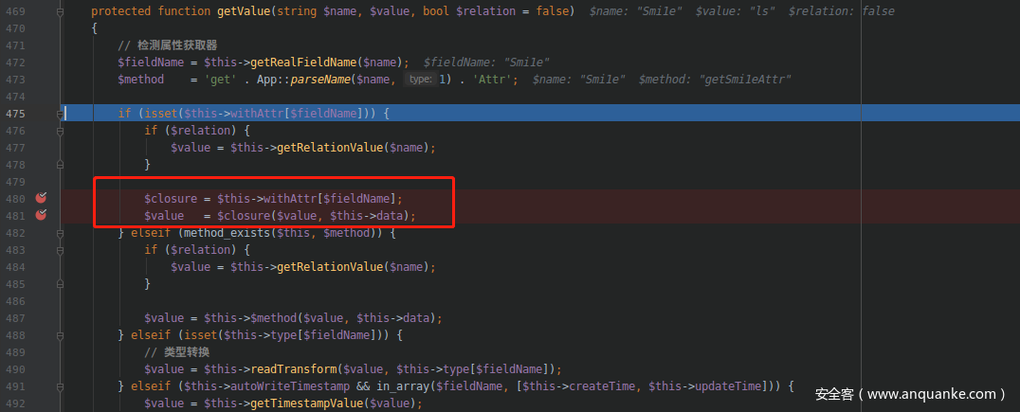The height and width of the screenshot is (412, 1020).
Task: Collapse the if isset block at line 475
Action: (x=61, y=114)
